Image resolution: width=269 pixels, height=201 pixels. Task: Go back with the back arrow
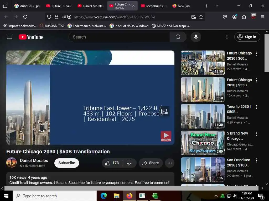tap(6, 17)
